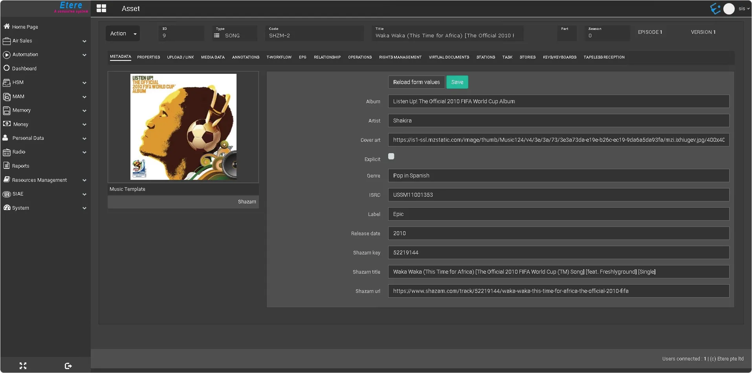Screen dimensions: 752x373
Task: Expand the Memory menu chevron
Action: coord(84,111)
